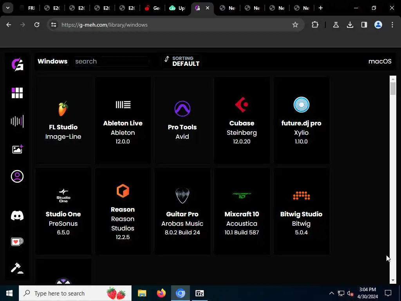Switch to the Ge browser tab

click(153, 8)
